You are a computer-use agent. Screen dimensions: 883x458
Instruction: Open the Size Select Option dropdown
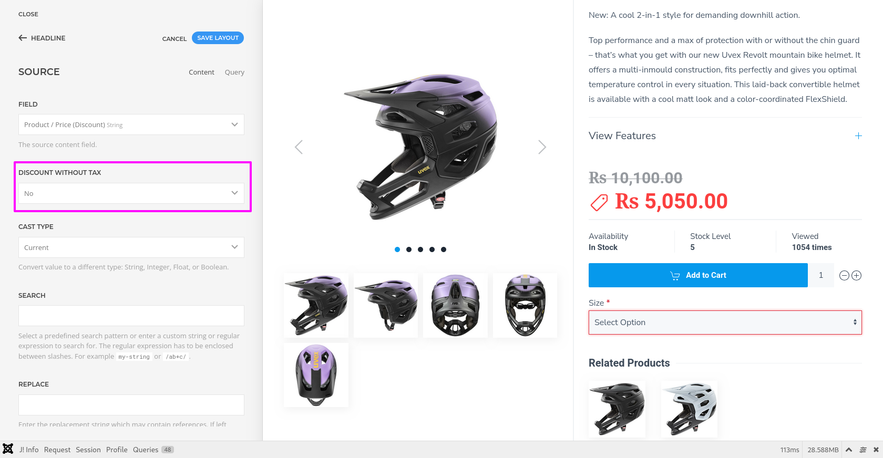click(725, 322)
